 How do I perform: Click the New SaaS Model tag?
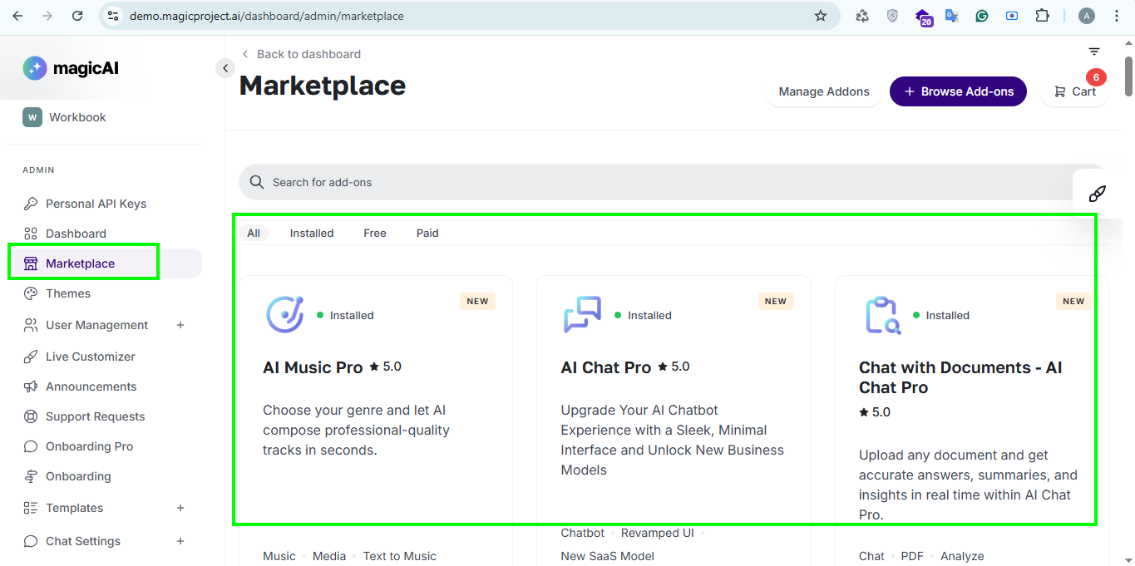[x=608, y=556]
